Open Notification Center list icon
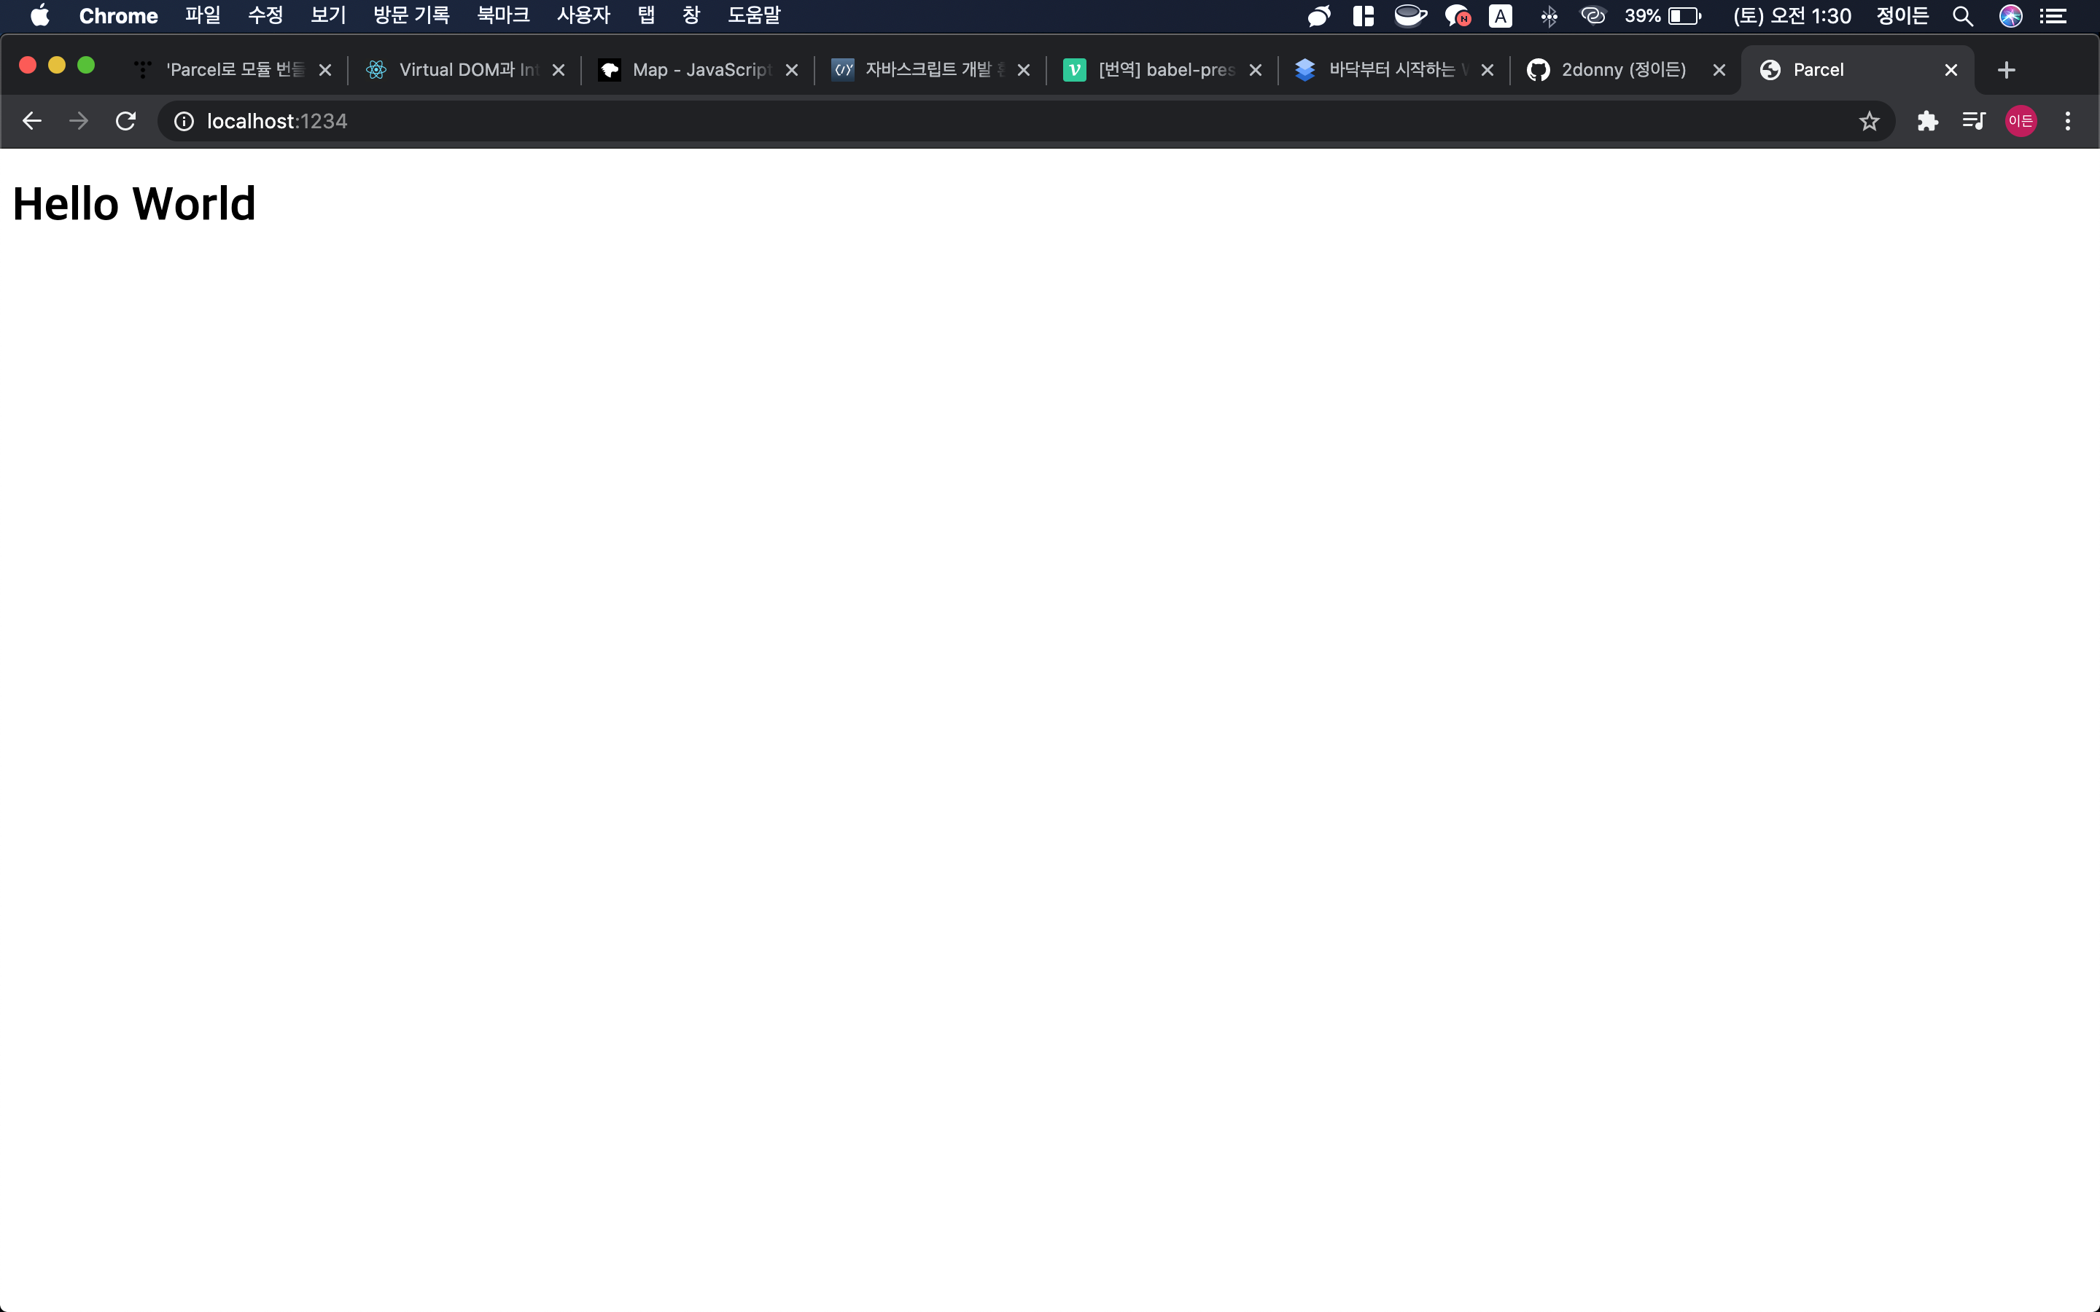Screen dimensions: 2100x1312 [x=2053, y=15]
